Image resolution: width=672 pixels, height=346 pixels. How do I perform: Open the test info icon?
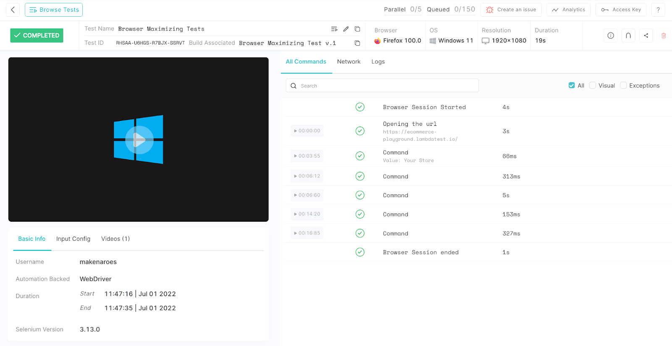click(x=611, y=36)
